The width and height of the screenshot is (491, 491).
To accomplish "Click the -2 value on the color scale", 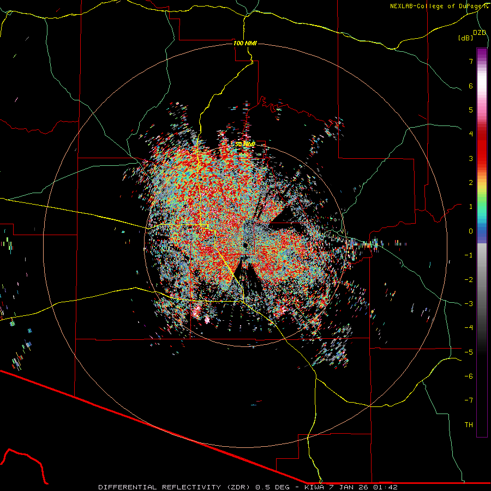I will tap(469, 279).
